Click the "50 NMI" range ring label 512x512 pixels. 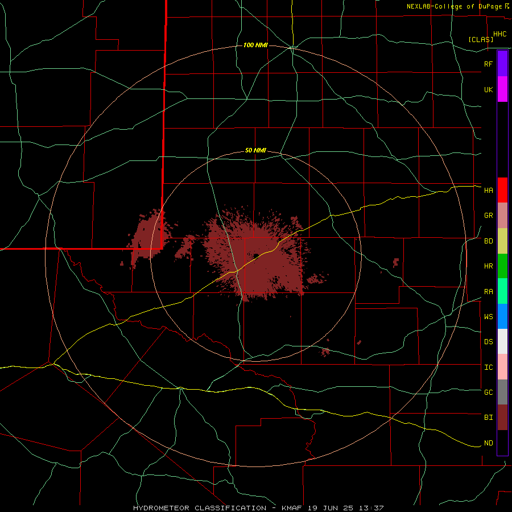pos(255,151)
